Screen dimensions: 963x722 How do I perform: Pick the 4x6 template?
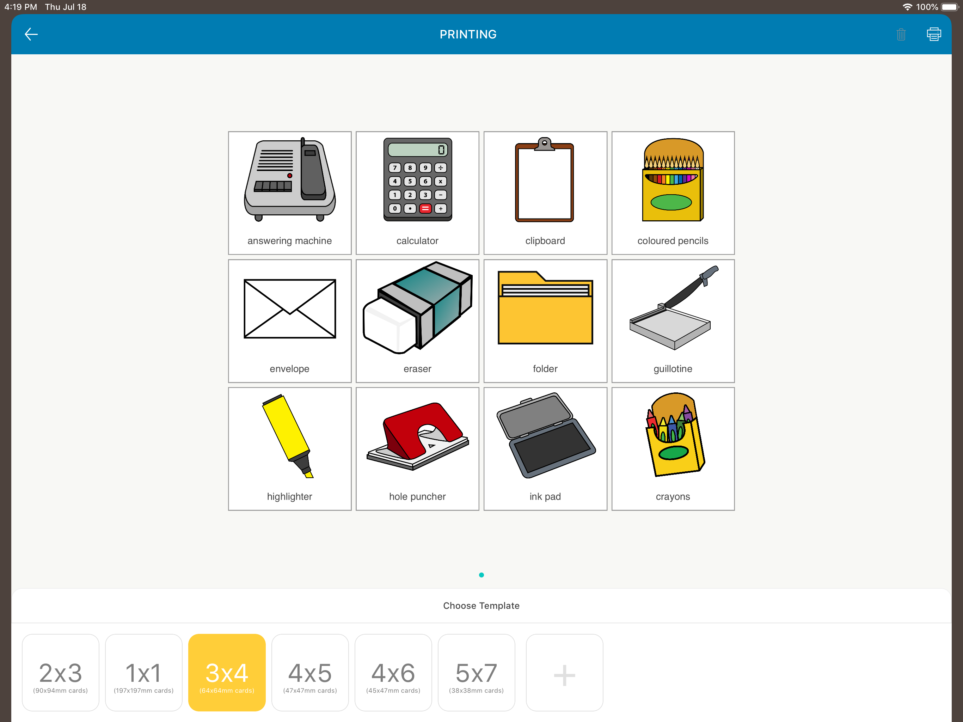coord(393,672)
